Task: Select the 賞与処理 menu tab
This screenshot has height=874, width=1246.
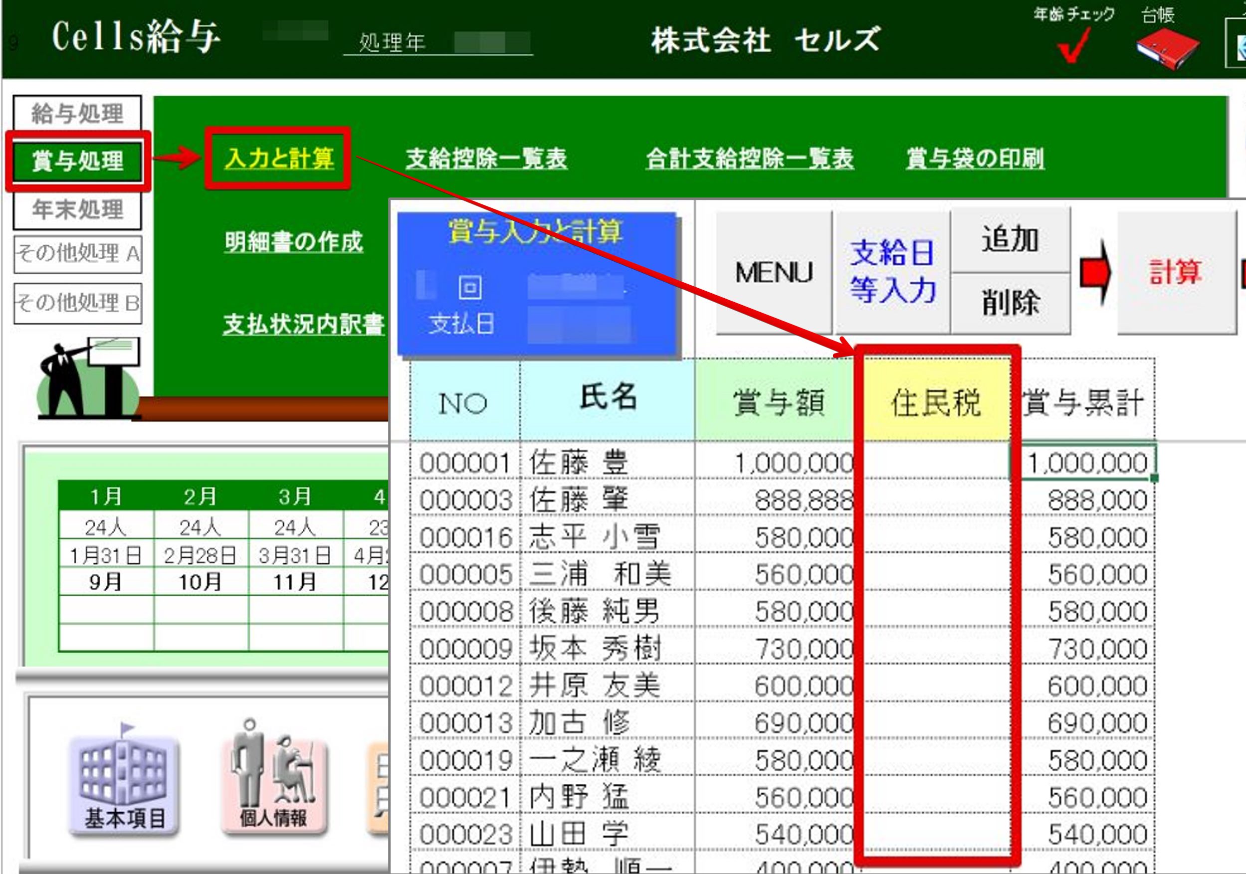Action: coord(77,161)
